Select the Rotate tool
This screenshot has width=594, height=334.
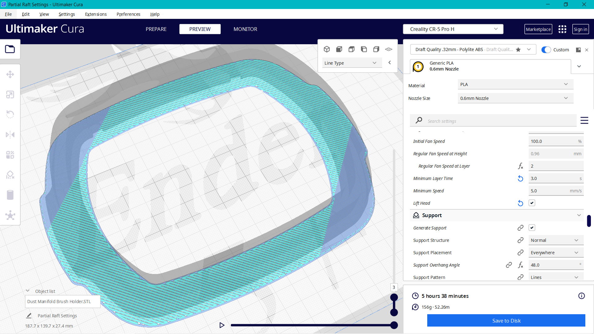10,114
